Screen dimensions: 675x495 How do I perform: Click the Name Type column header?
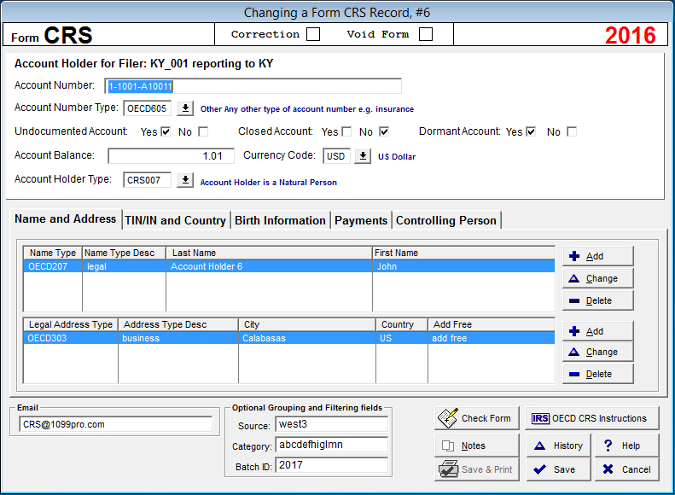tap(53, 253)
